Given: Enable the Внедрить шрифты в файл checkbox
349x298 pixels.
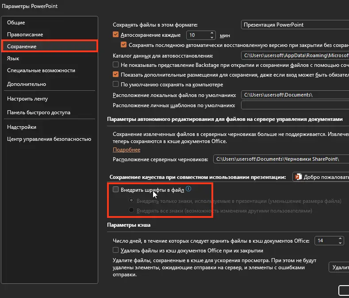Looking at the screenshot, I should [x=116, y=190].
